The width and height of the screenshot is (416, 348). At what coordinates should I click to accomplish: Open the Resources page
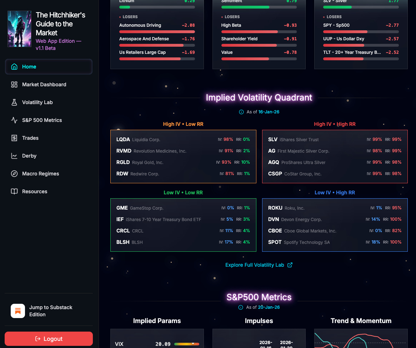(x=49, y=191)
